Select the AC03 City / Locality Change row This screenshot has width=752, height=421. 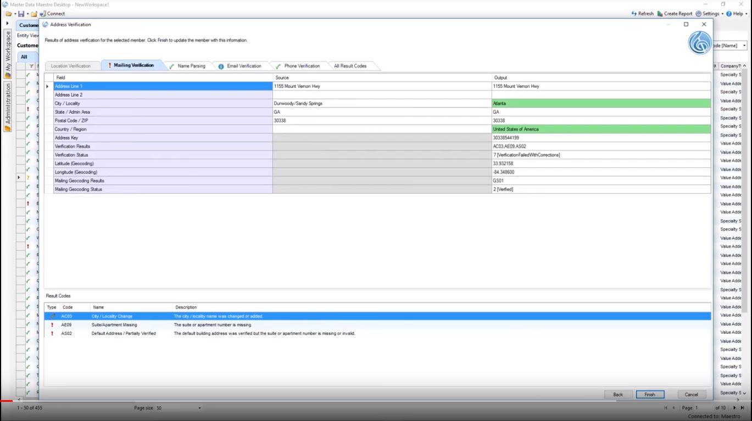coord(378,316)
